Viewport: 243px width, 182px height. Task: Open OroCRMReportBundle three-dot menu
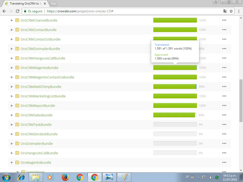point(224,105)
